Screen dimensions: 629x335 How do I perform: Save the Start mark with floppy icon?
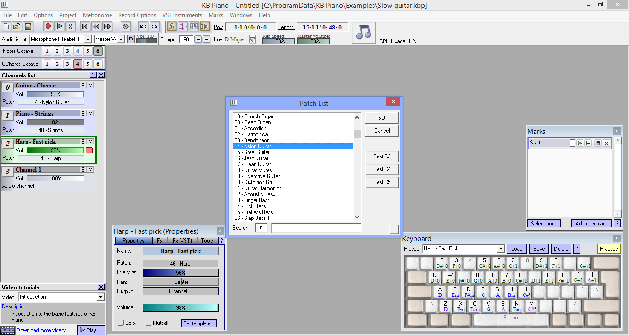(598, 143)
